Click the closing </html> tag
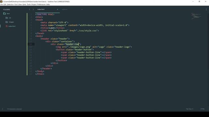 click(40, 74)
